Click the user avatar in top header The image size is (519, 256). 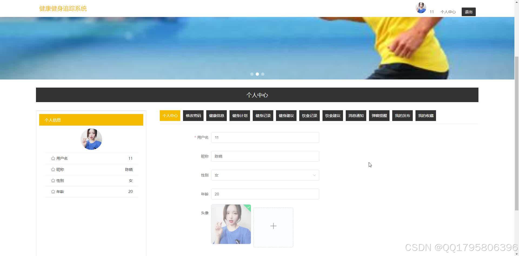(421, 8)
